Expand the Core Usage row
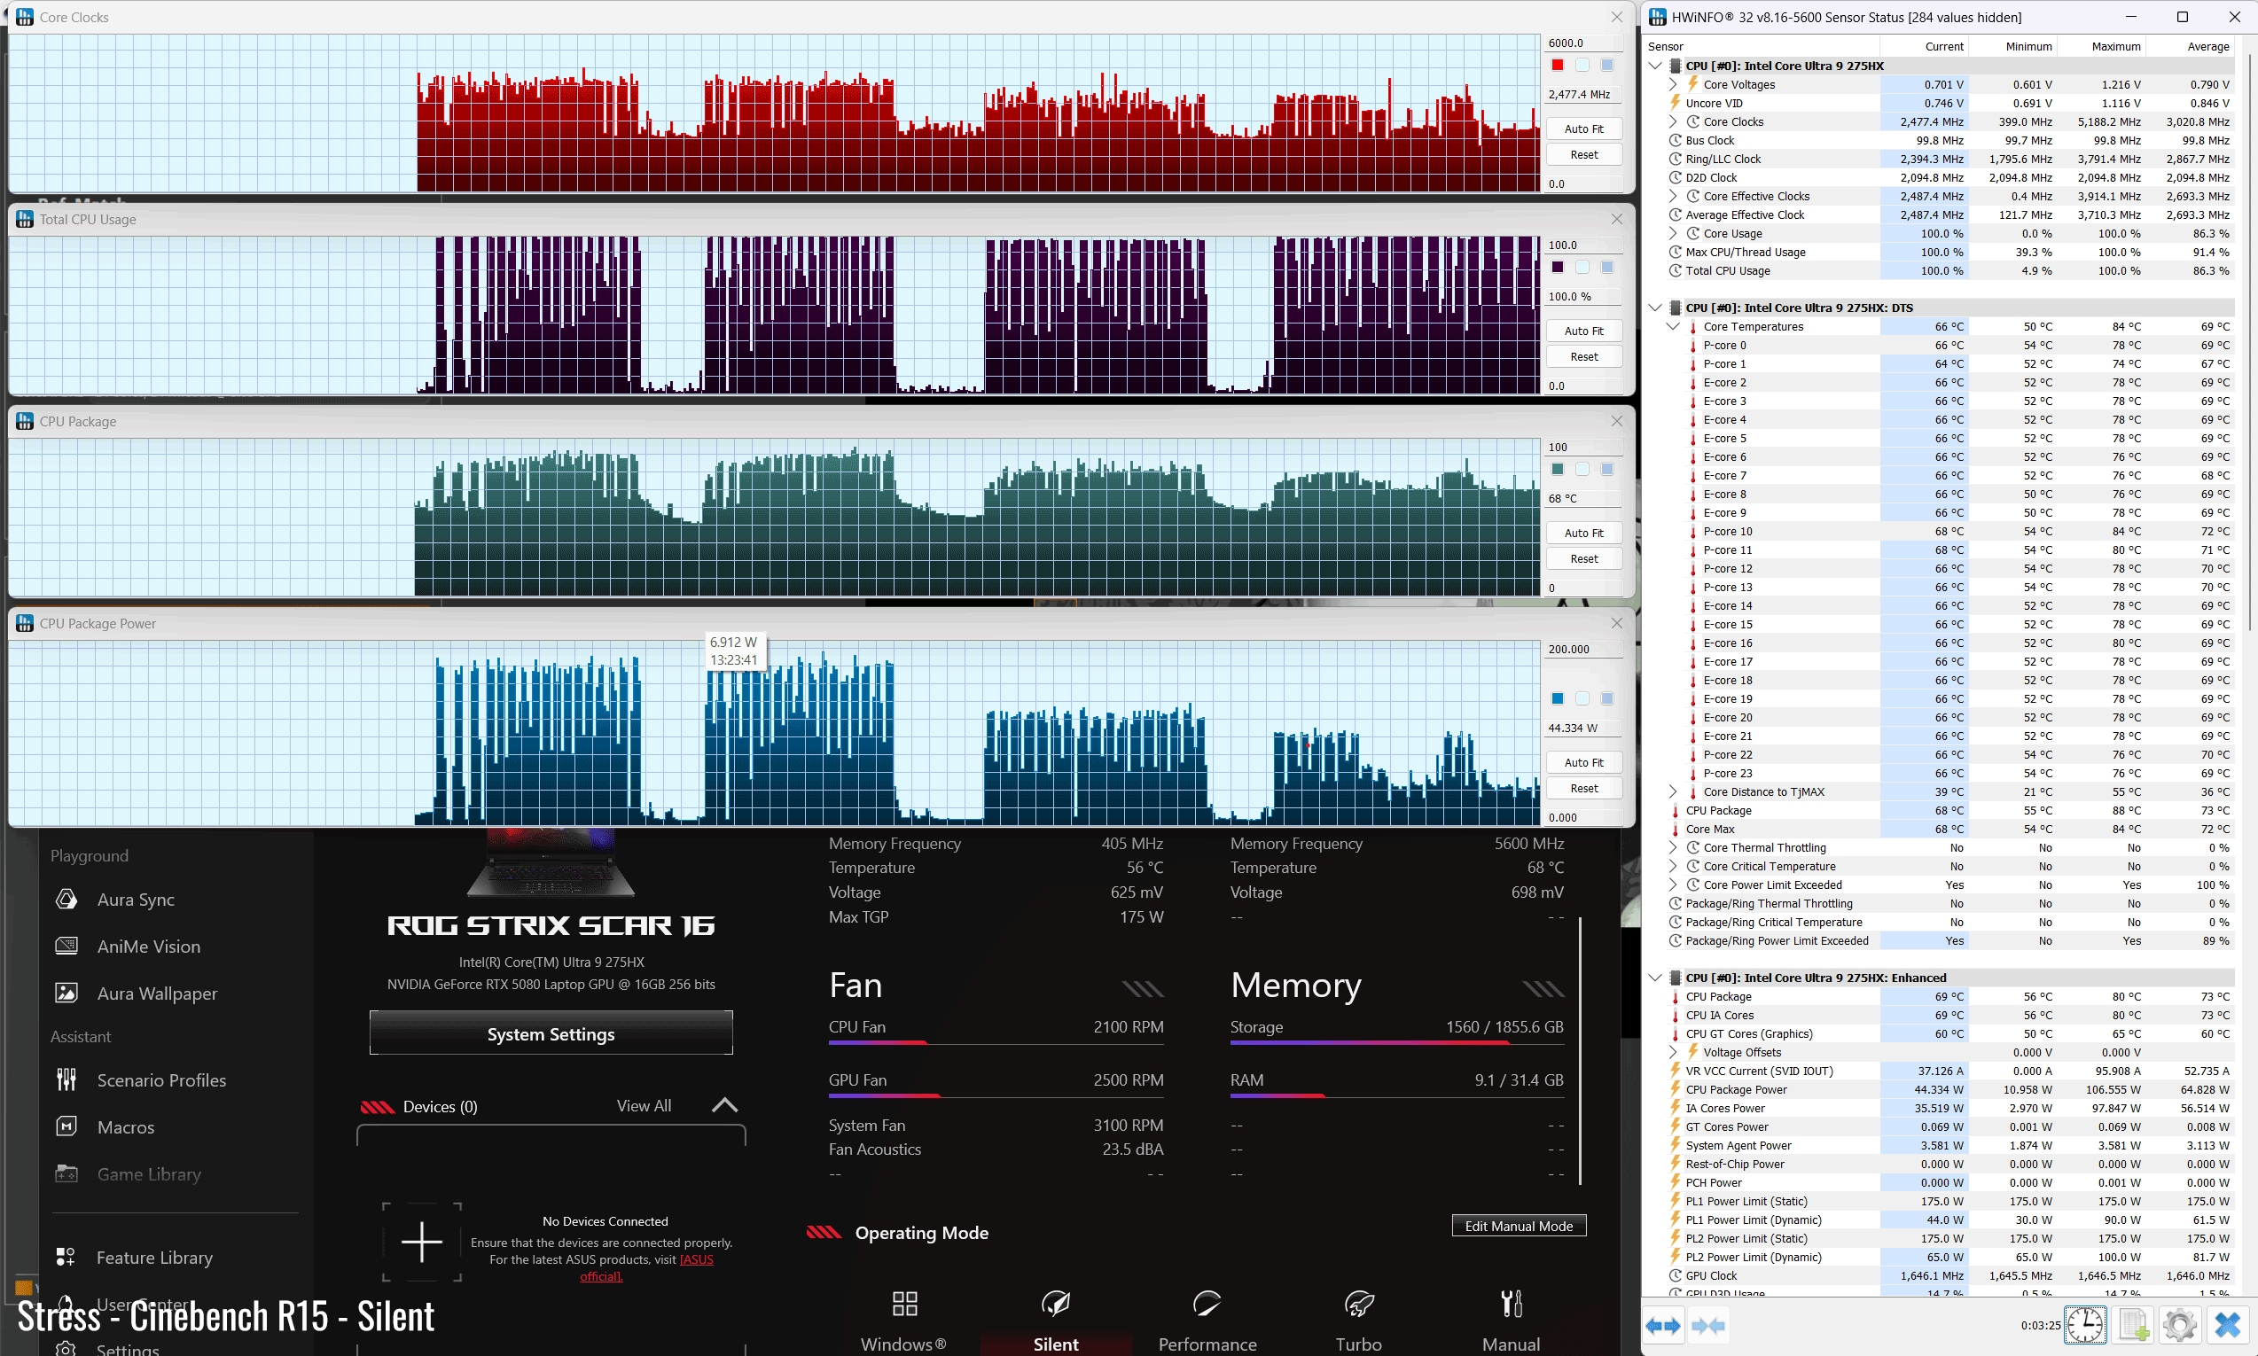 pyautogui.click(x=1673, y=233)
